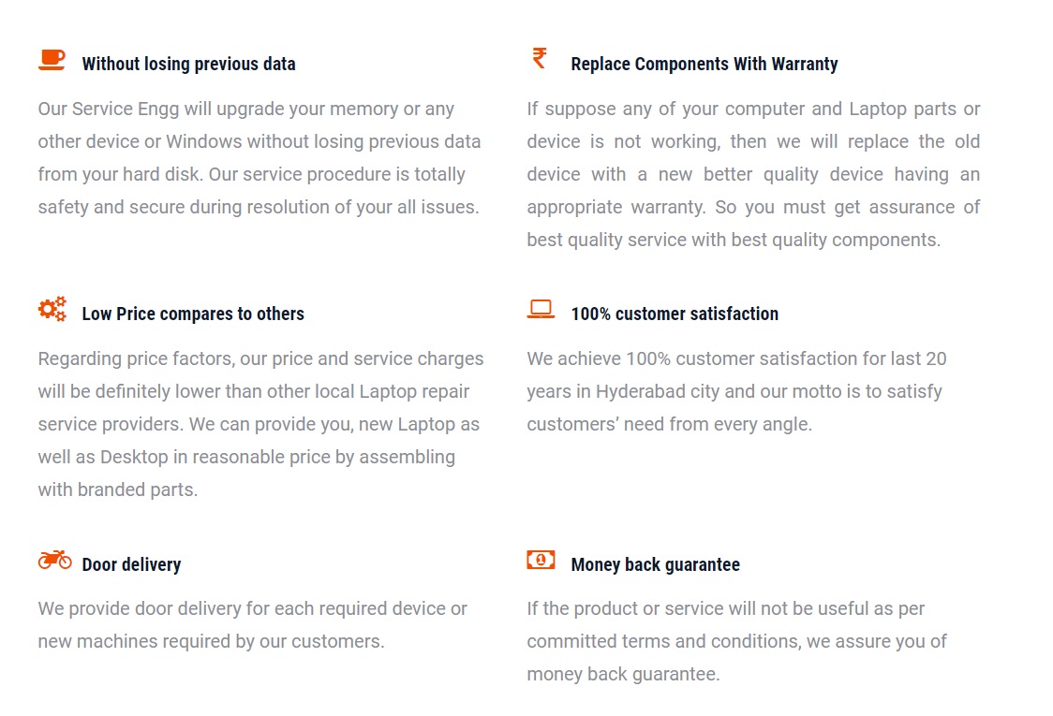Screen dimensions: 1053x716
Task: Click the orange gears icon
Action: (52, 310)
